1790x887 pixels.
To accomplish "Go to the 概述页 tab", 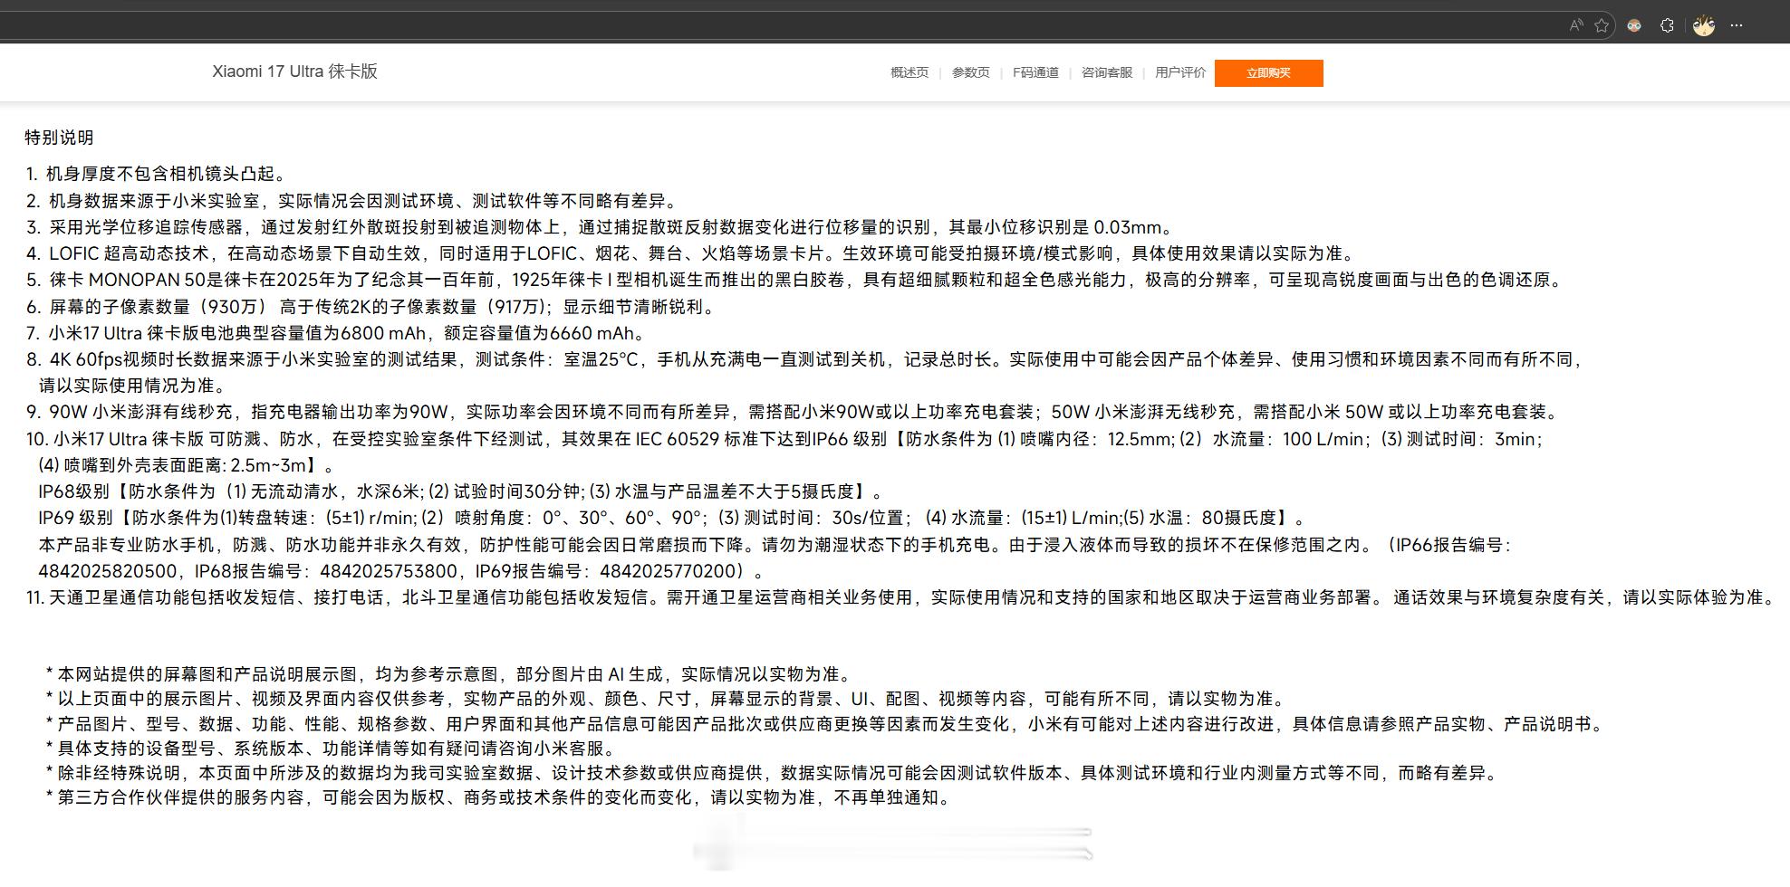I will click(909, 72).
